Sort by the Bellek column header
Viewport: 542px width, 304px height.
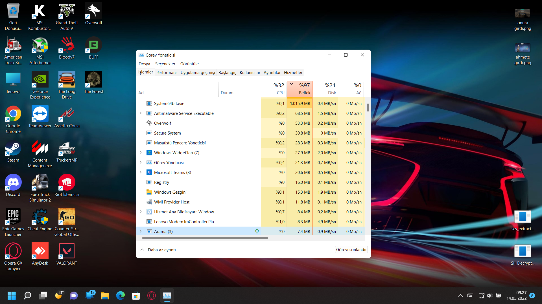[x=300, y=89]
